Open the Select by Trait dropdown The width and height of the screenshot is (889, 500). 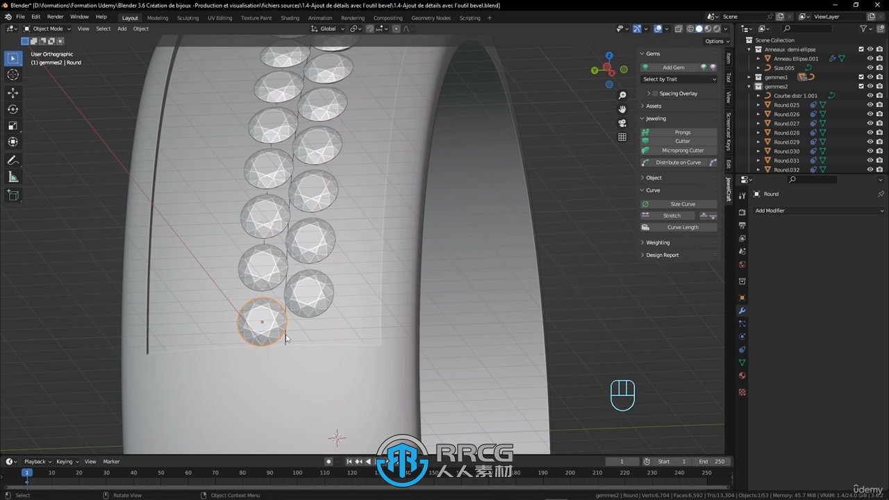point(679,79)
